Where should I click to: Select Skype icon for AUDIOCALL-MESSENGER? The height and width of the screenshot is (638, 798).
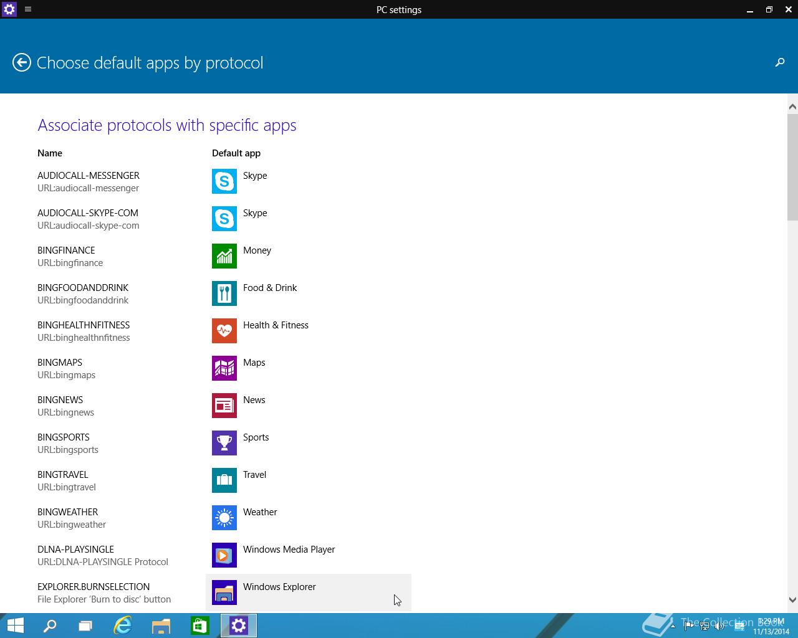(224, 181)
